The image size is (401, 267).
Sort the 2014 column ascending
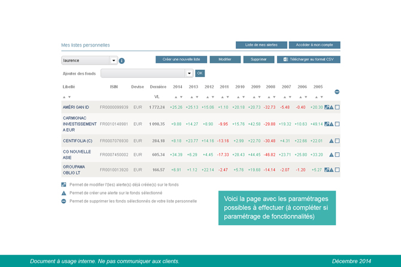175,97
